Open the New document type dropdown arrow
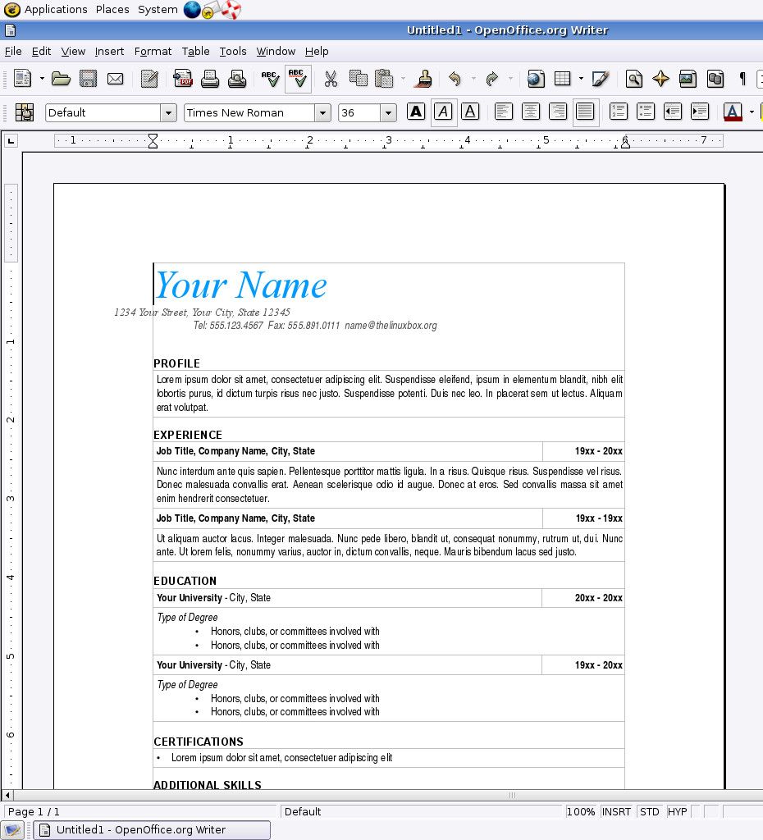 coord(42,80)
